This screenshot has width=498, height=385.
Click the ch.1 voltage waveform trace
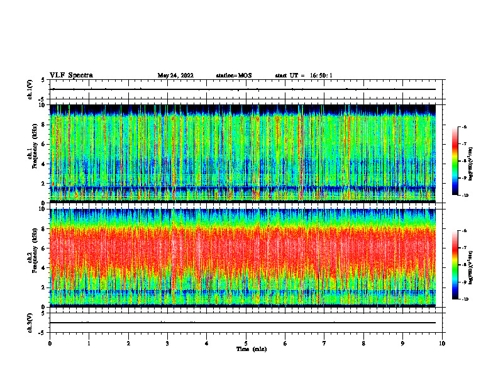(243, 89)
